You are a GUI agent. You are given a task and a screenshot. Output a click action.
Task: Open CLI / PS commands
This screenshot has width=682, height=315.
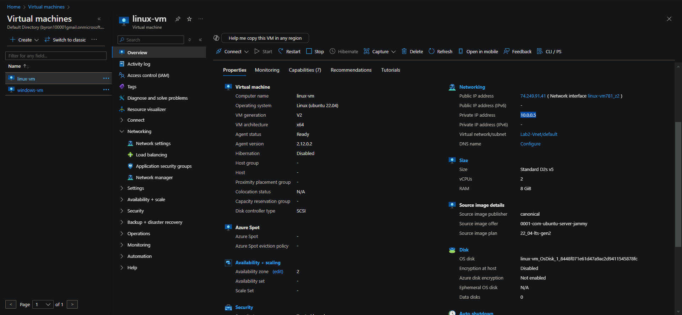click(549, 51)
